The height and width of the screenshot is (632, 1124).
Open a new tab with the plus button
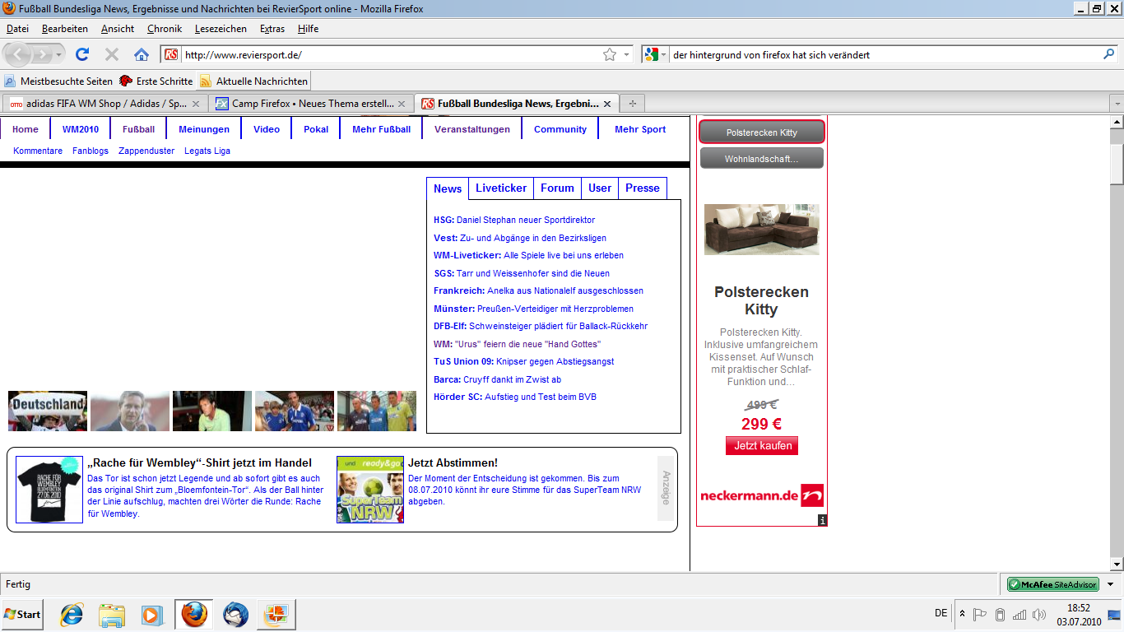(x=633, y=104)
